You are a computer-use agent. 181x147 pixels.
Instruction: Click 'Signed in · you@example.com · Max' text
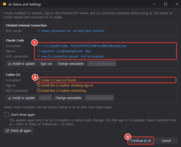[66, 51]
